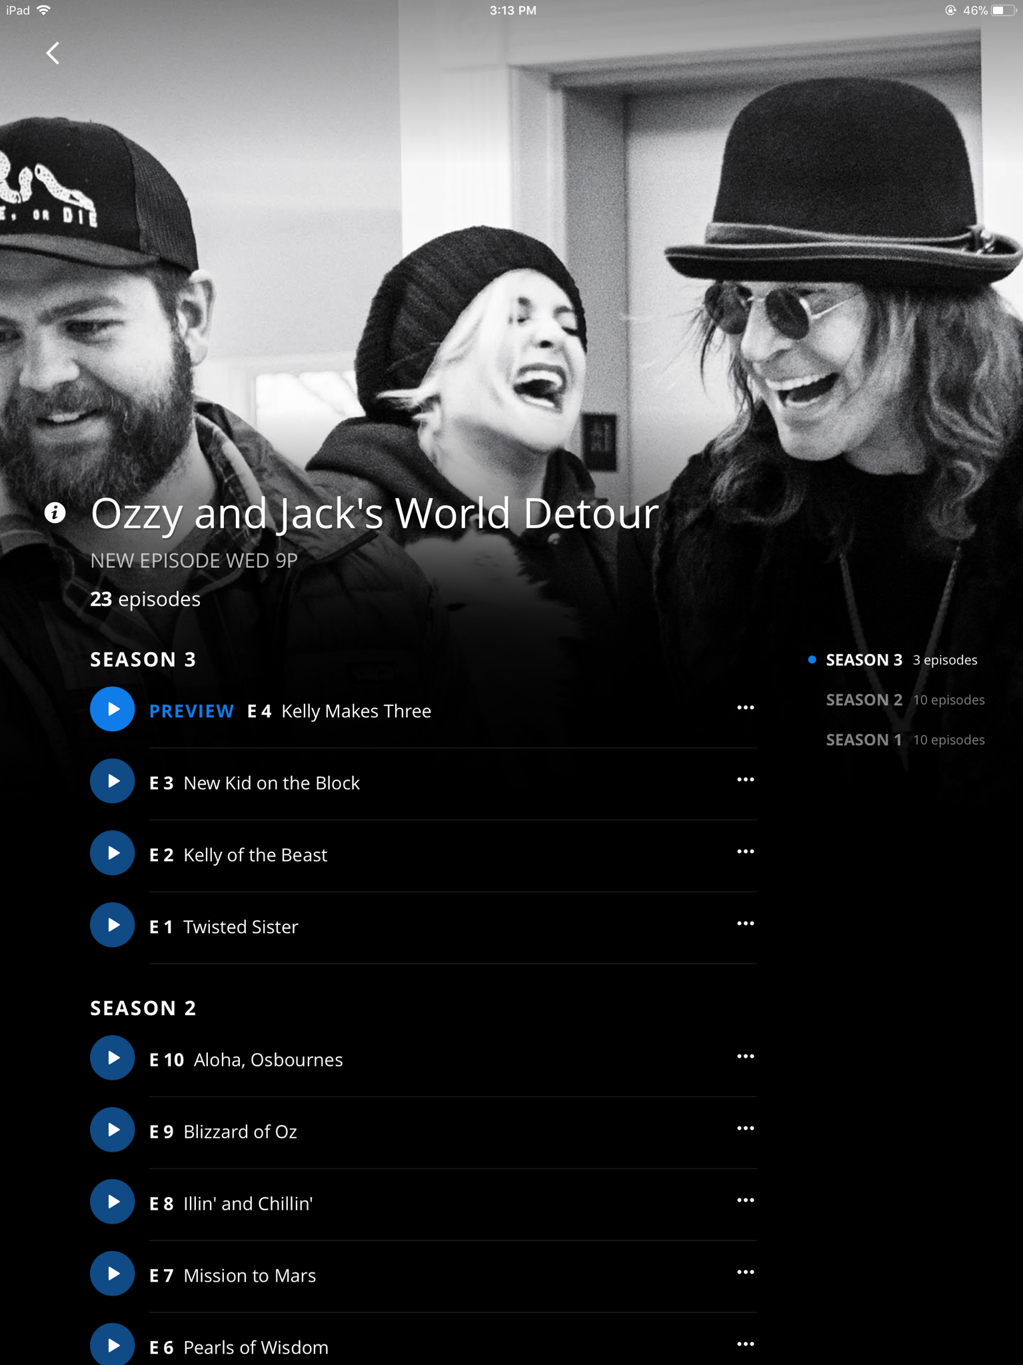Viewport: 1023px width, 1365px height.
Task: Play E10 Aloha, Osbournes
Action: click(113, 1058)
